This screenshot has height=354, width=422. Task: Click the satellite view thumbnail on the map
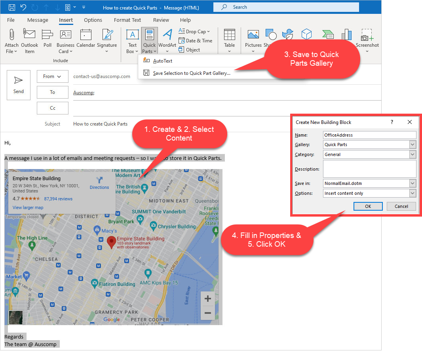(x=16, y=317)
